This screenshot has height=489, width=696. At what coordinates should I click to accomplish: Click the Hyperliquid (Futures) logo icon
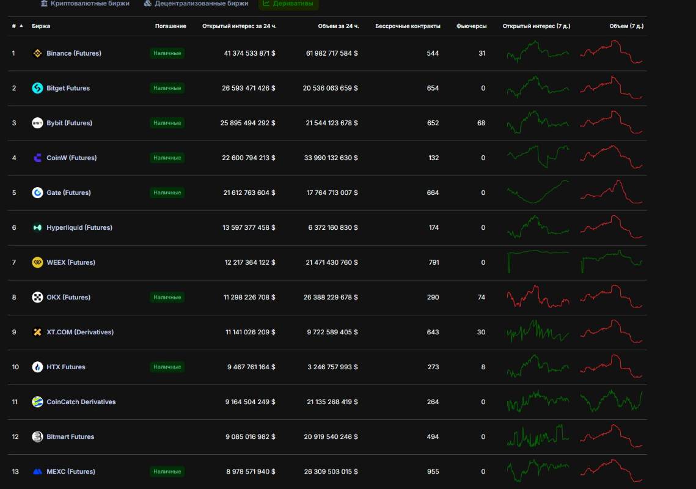37,227
